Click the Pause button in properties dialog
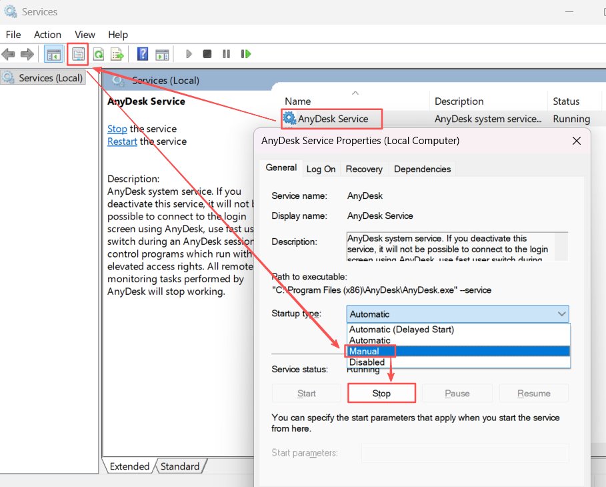This screenshot has height=487, width=606. pyautogui.click(x=457, y=394)
